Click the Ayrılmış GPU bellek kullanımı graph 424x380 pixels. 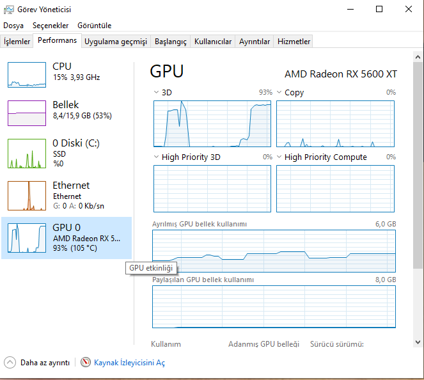274,251
